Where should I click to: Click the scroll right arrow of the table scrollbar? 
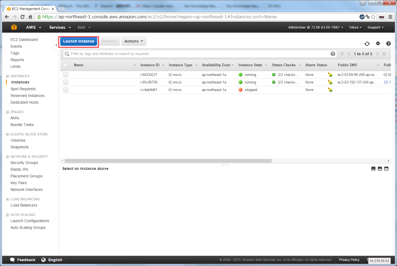388,161
